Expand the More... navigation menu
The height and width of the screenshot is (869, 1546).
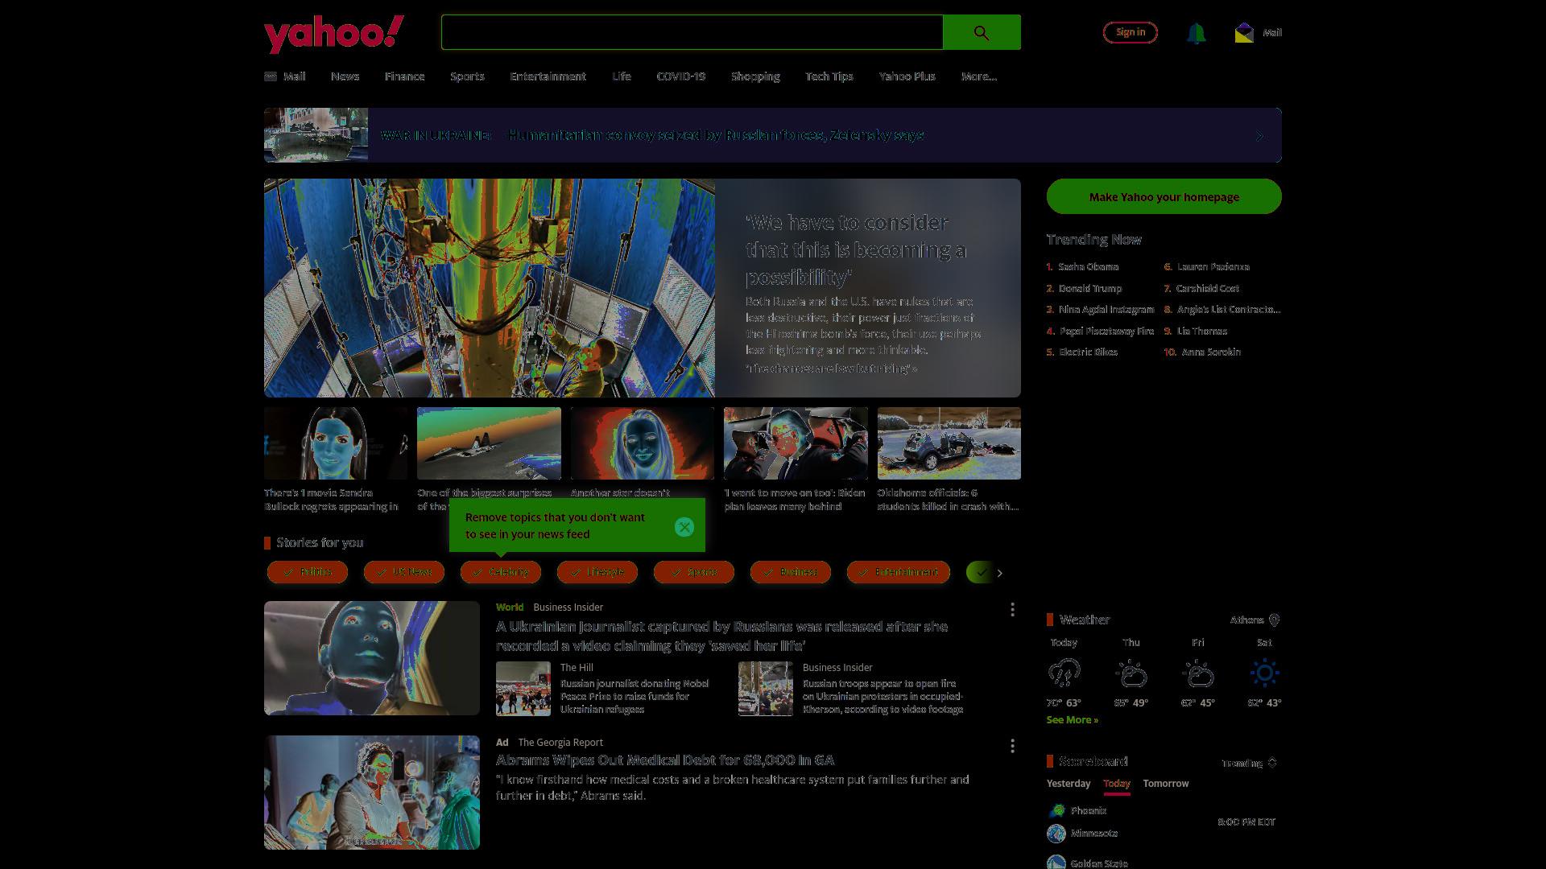tap(979, 76)
